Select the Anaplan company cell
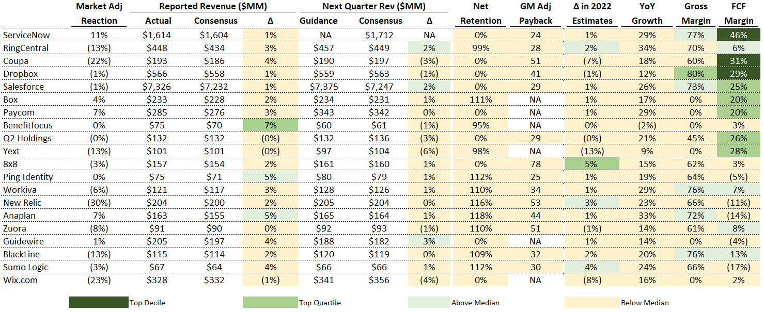This screenshot has height=313, width=764. click(19, 216)
